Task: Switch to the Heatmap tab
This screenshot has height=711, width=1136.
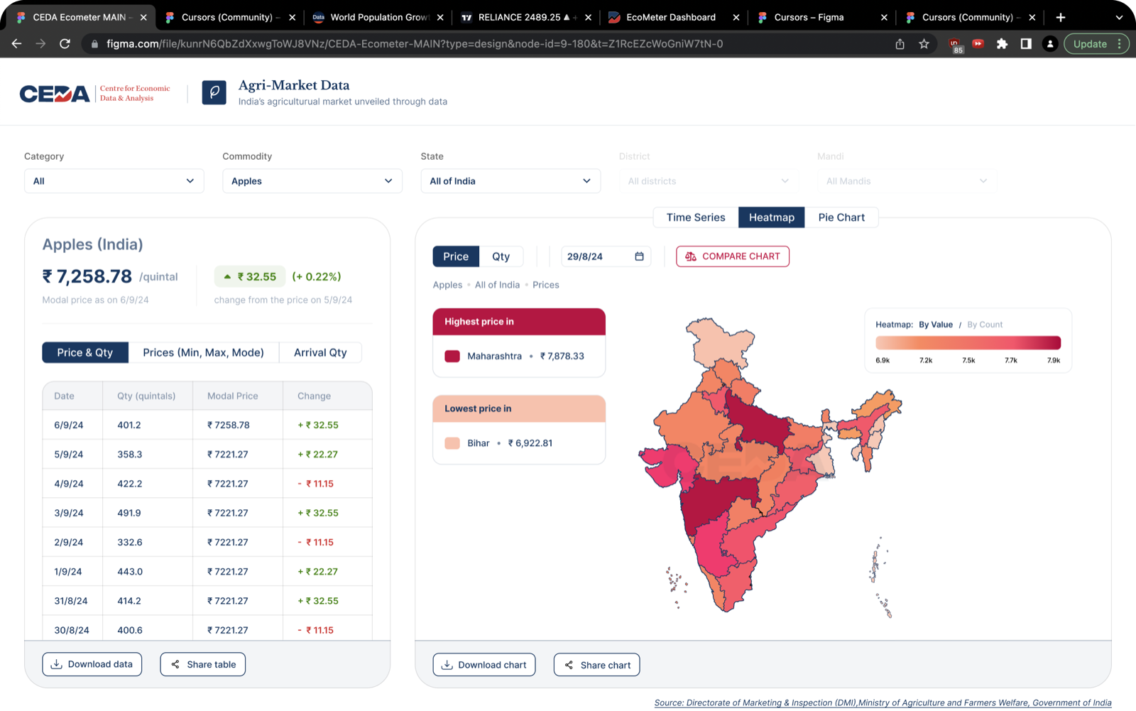Action: coord(772,217)
